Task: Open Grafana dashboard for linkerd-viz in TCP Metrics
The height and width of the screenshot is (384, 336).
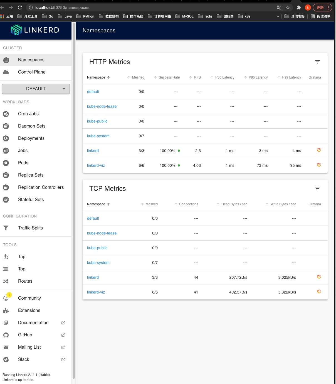Action: pos(319,292)
